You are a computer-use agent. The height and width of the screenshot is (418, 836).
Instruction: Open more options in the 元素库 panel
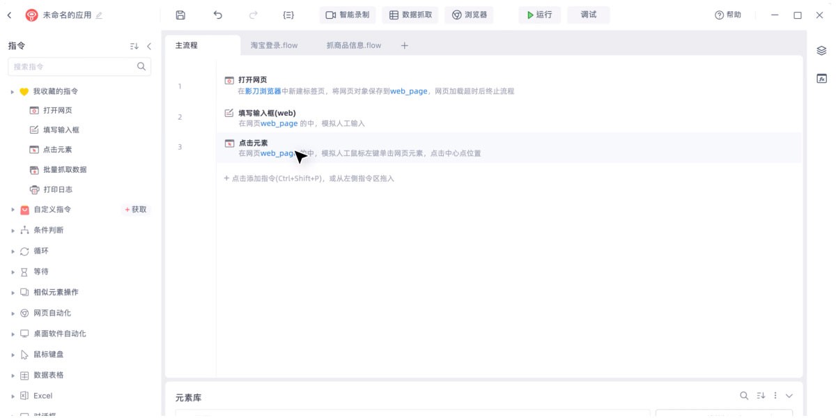coord(775,395)
